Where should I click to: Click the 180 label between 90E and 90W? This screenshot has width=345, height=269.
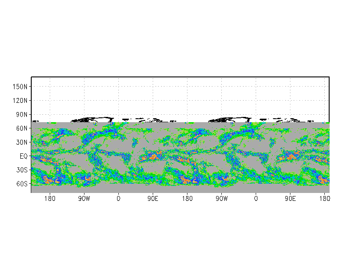click(x=187, y=199)
